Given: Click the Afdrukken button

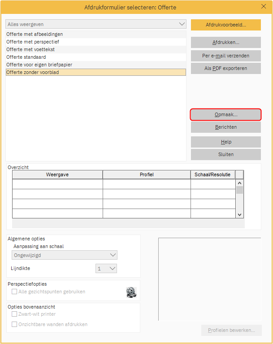Looking at the screenshot, I should tap(226, 42).
